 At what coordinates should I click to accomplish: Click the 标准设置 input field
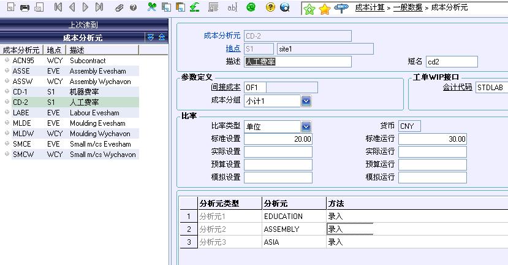pyautogui.click(x=278, y=139)
